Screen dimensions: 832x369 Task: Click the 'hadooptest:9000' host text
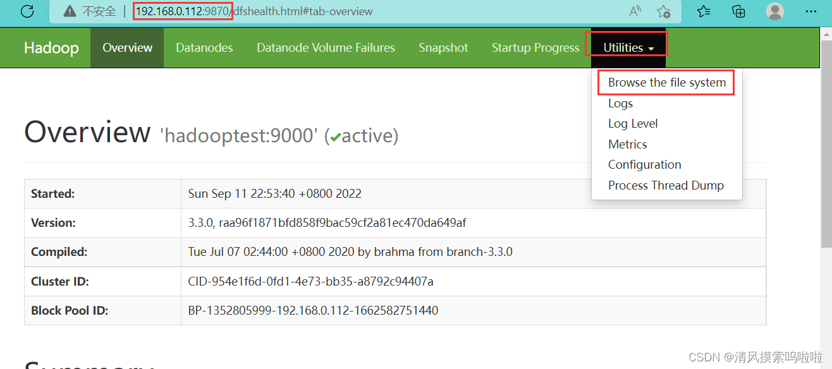click(239, 135)
